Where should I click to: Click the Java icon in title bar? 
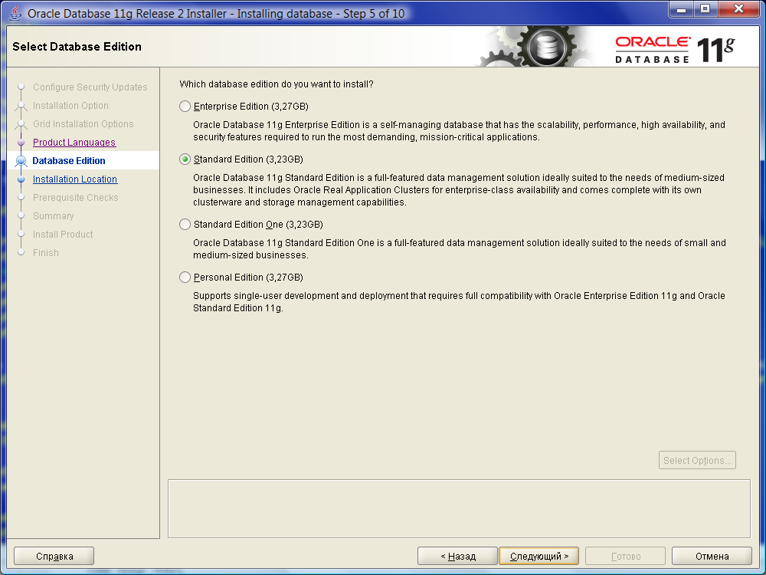[x=15, y=13]
